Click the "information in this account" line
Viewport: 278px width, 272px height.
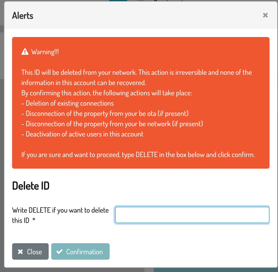click(84, 83)
